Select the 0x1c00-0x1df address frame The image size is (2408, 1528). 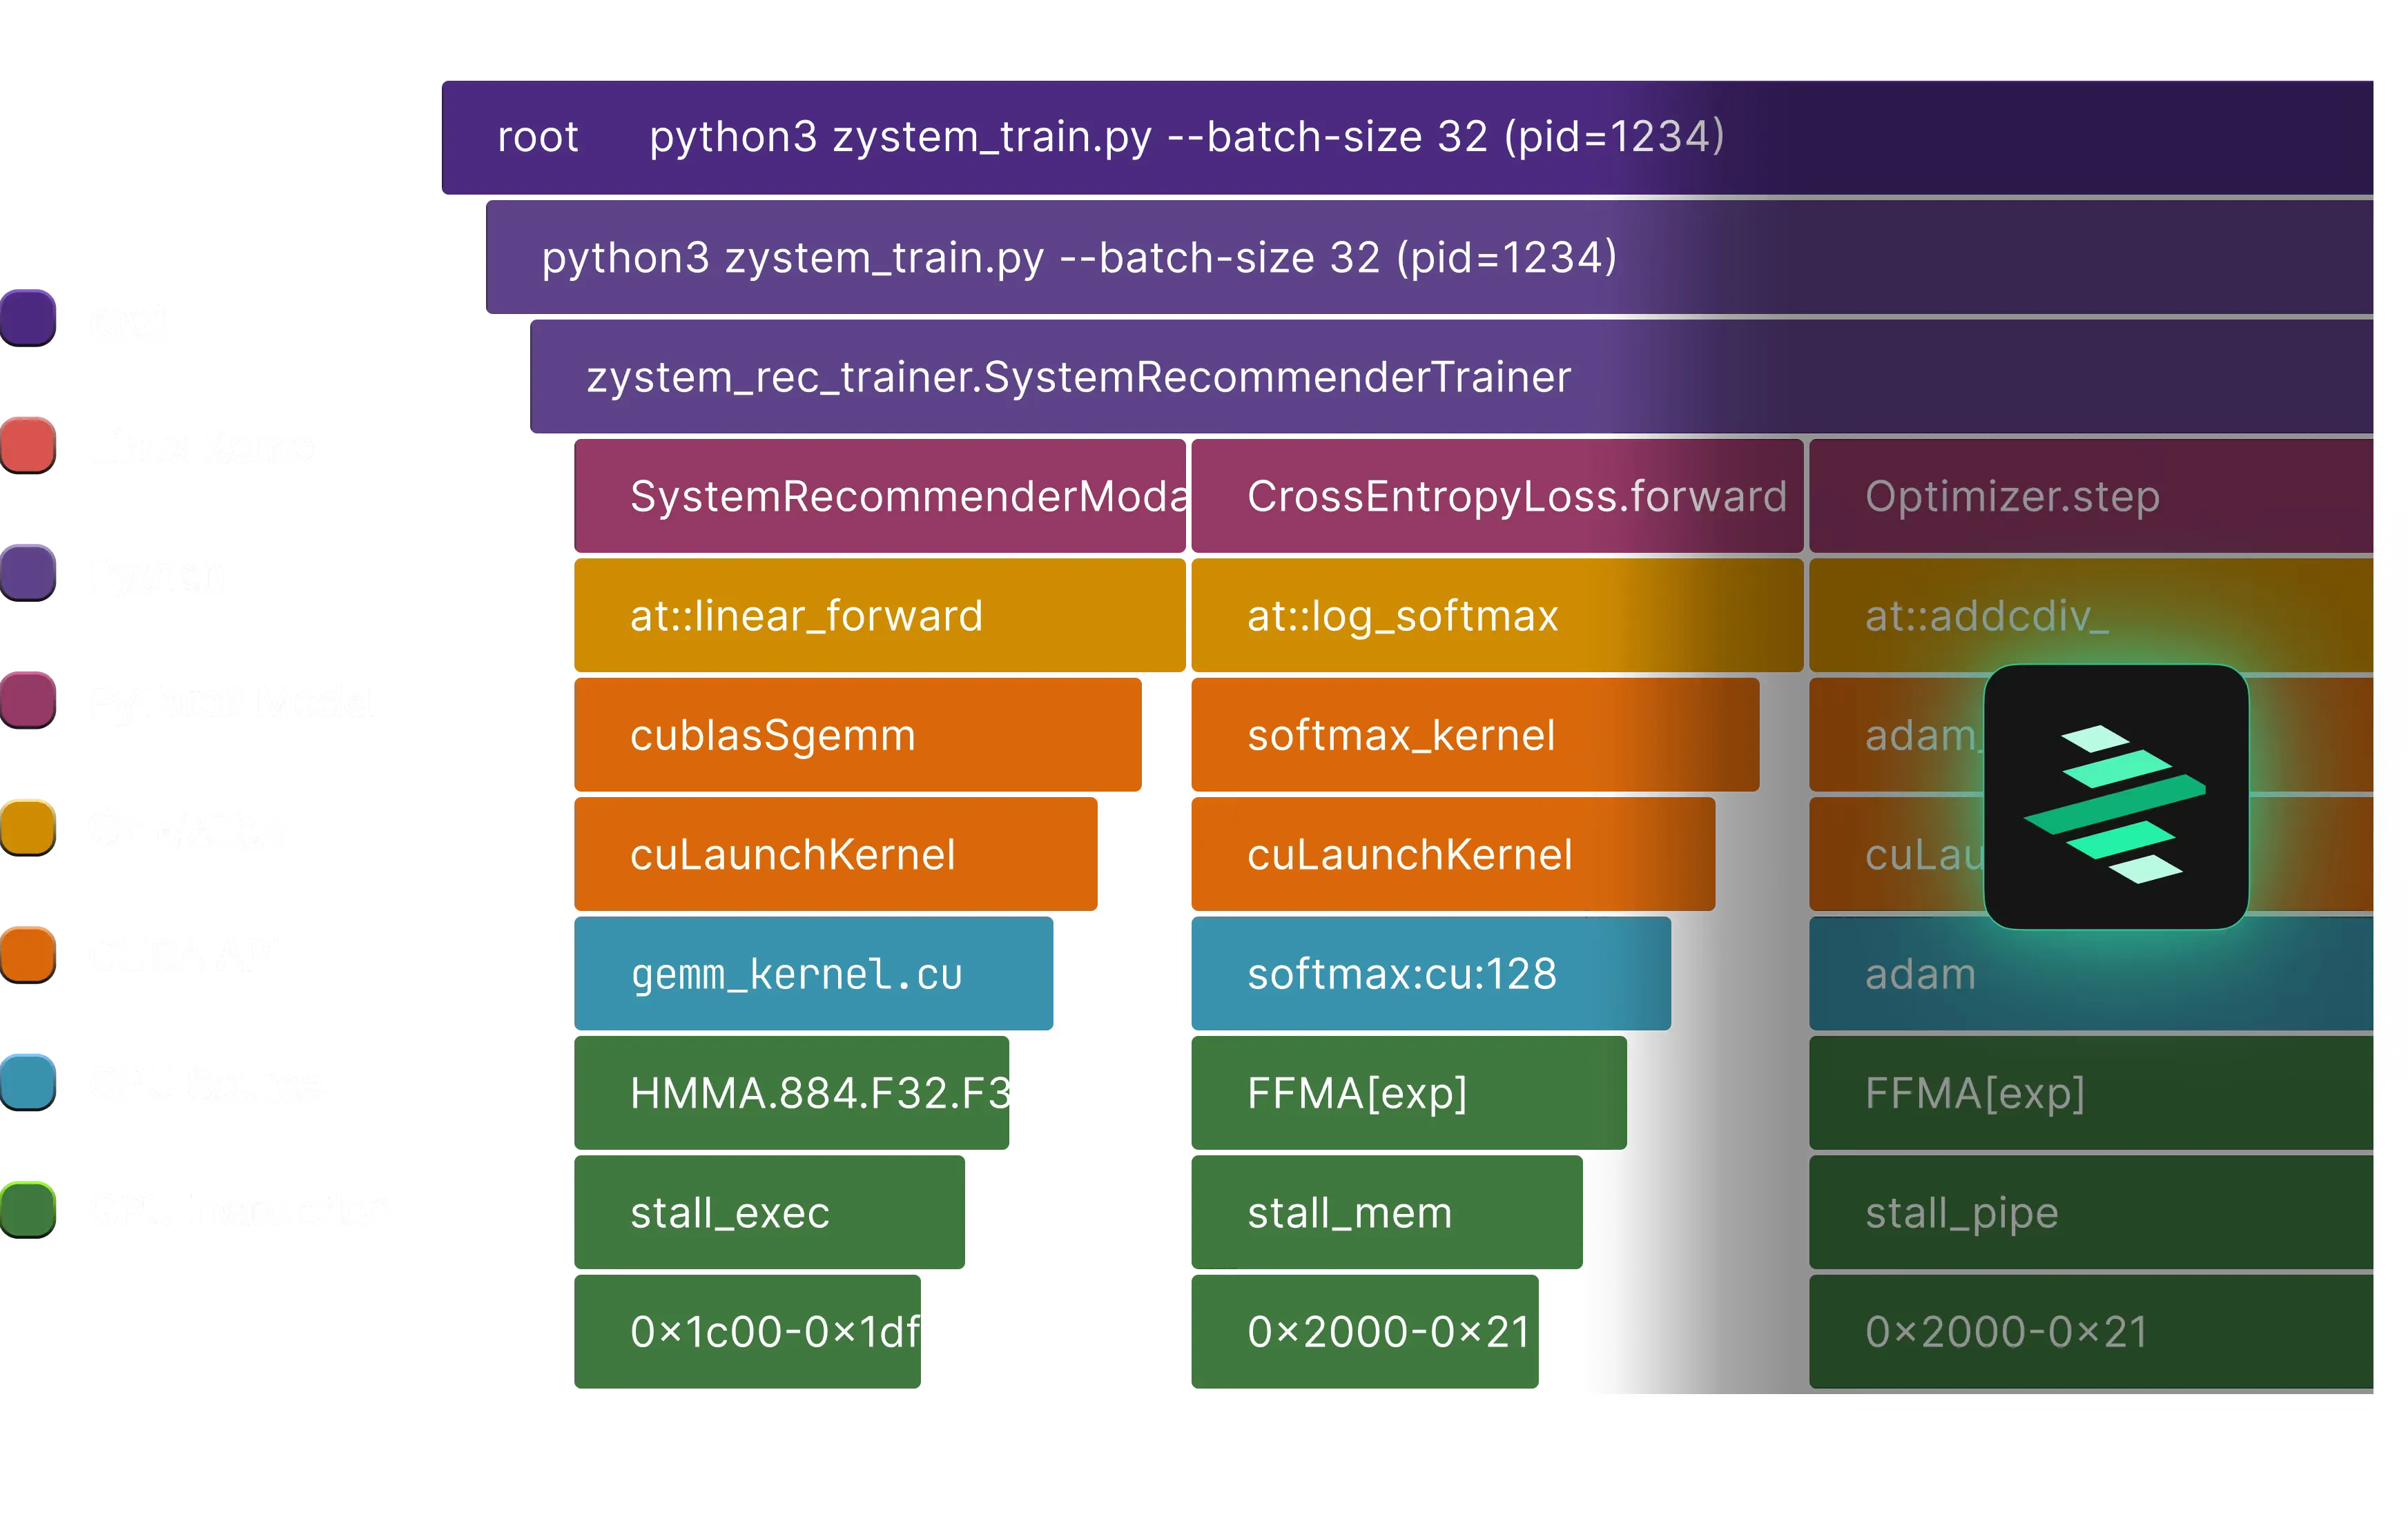pyautogui.click(x=748, y=1331)
